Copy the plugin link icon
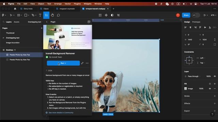The height and width of the screenshot is (122, 218). (82, 63)
